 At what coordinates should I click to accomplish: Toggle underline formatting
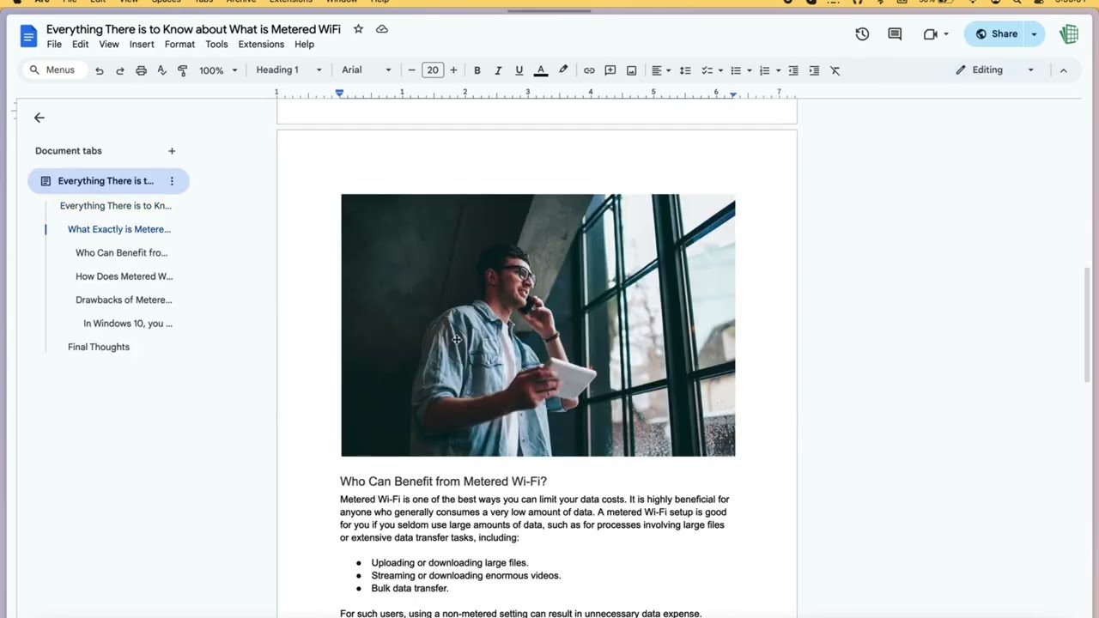519,70
